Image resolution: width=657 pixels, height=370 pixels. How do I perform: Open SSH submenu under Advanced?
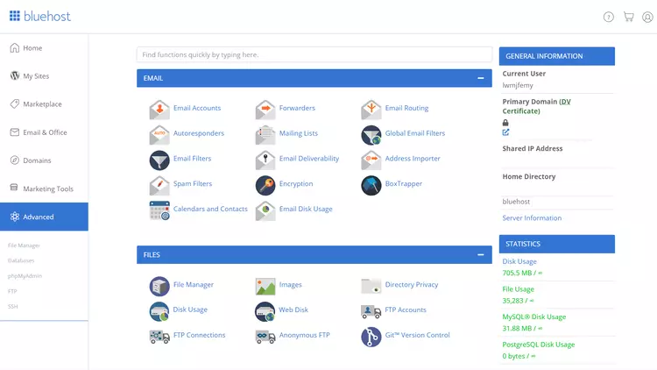click(x=12, y=306)
